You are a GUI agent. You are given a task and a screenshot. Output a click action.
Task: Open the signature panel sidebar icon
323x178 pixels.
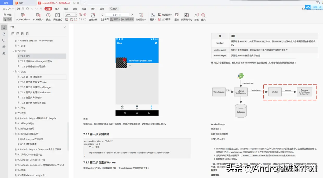pos(4,53)
